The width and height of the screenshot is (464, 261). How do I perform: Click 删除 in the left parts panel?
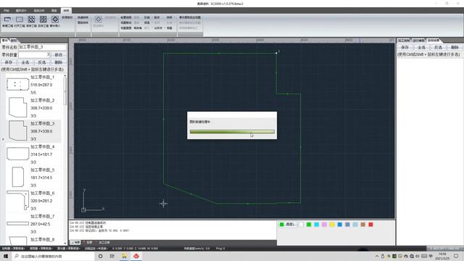[58, 62]
